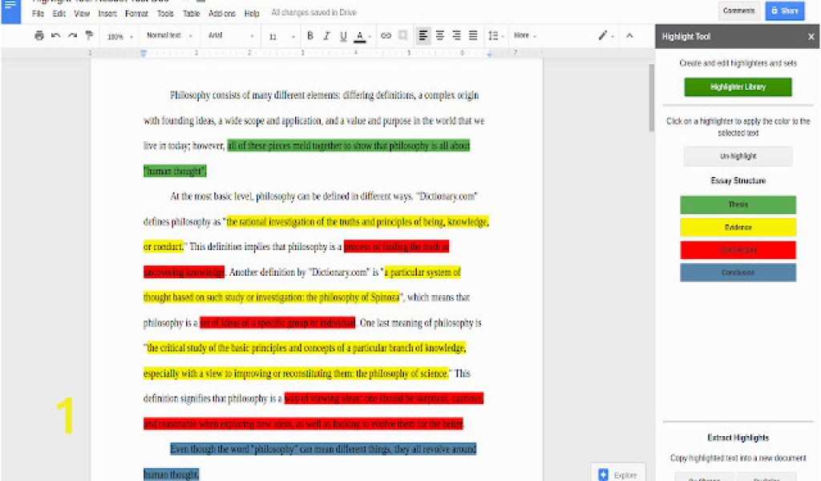The width and height of the screenshot is (821, 481).
Task: Toggle Bold formatting
Action: point(310,35)
